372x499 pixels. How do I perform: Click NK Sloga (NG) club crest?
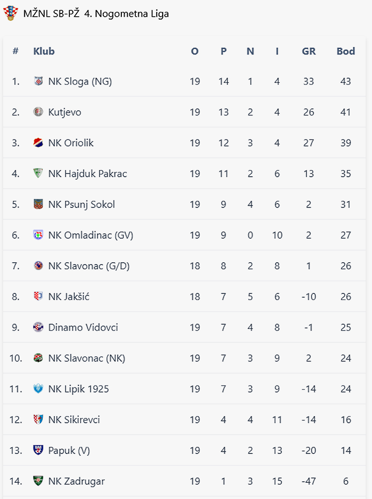[x=38, y=81]
